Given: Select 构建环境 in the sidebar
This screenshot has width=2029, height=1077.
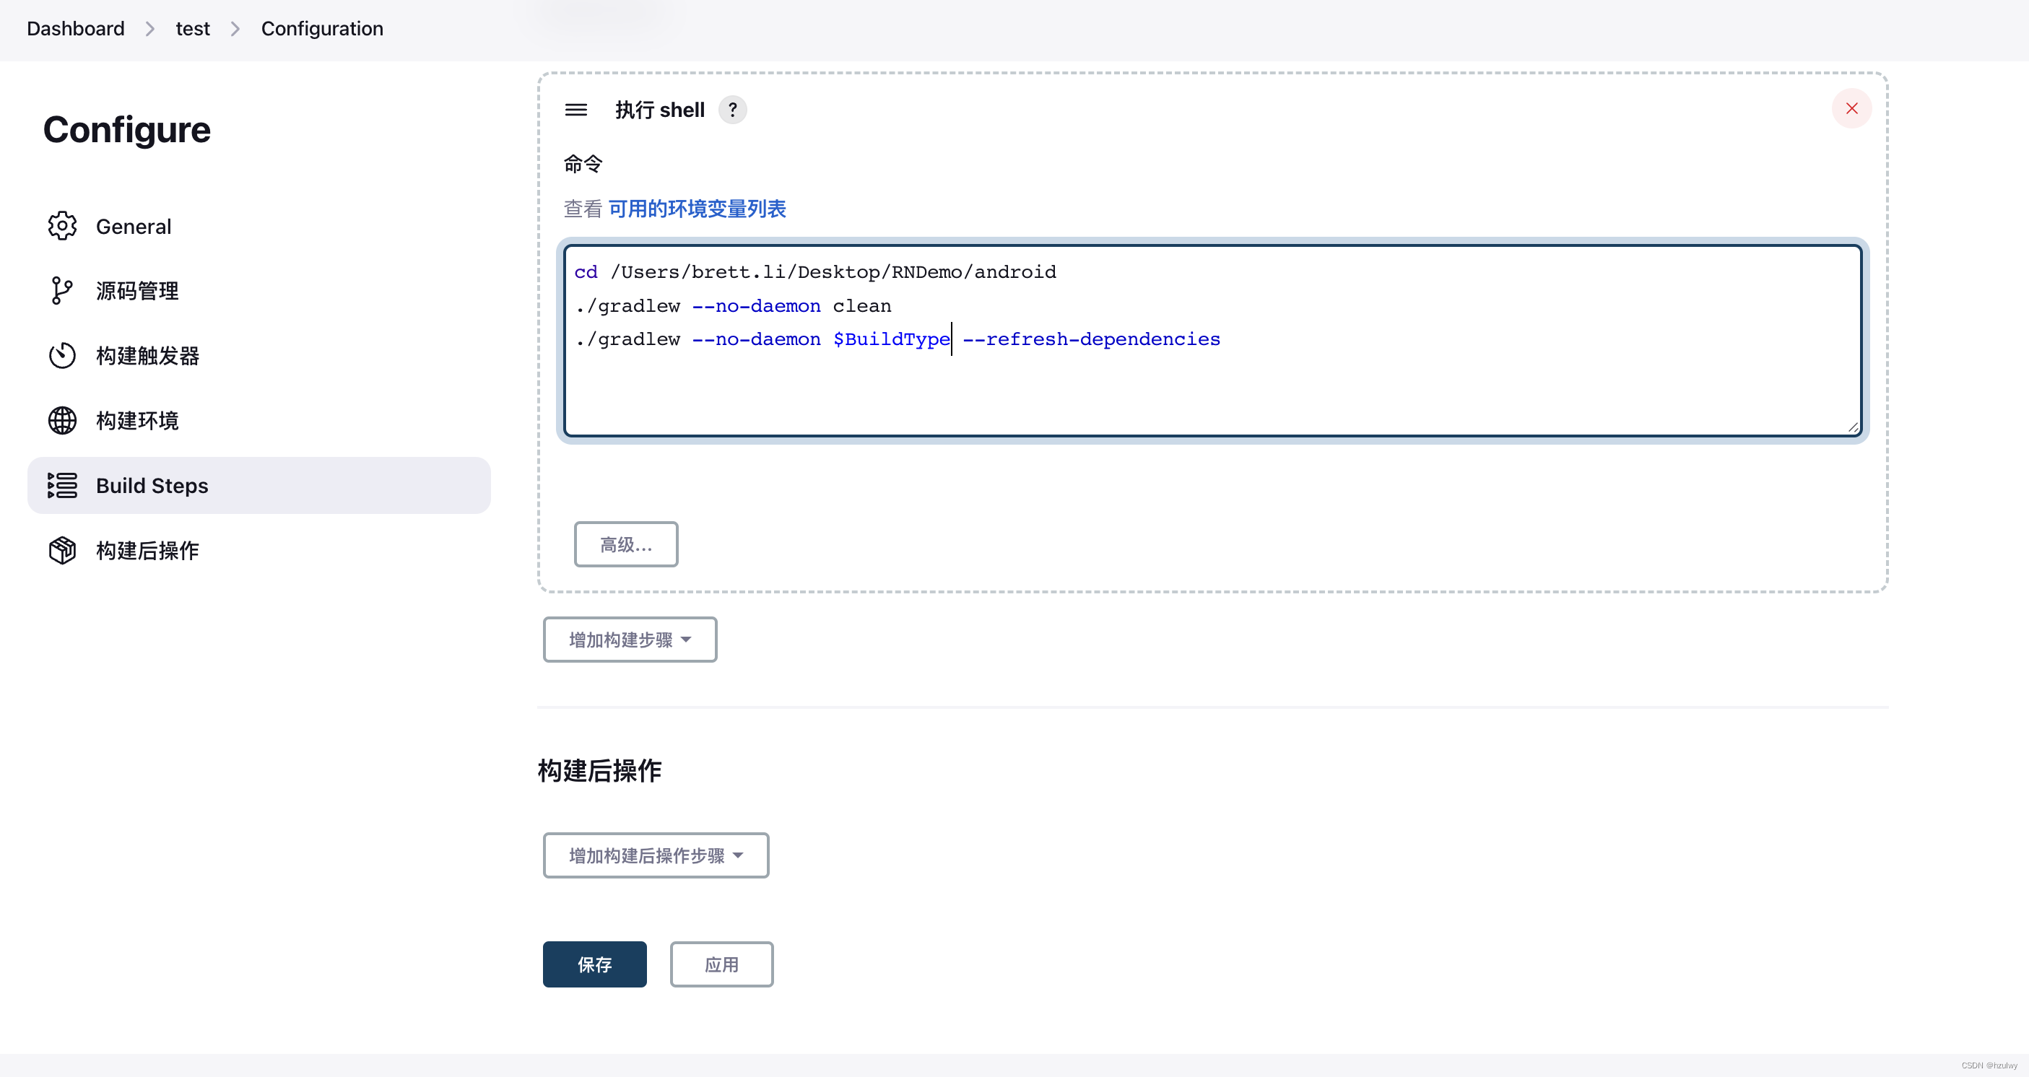Looking at the screenshot, I should (x=258, y=420).
